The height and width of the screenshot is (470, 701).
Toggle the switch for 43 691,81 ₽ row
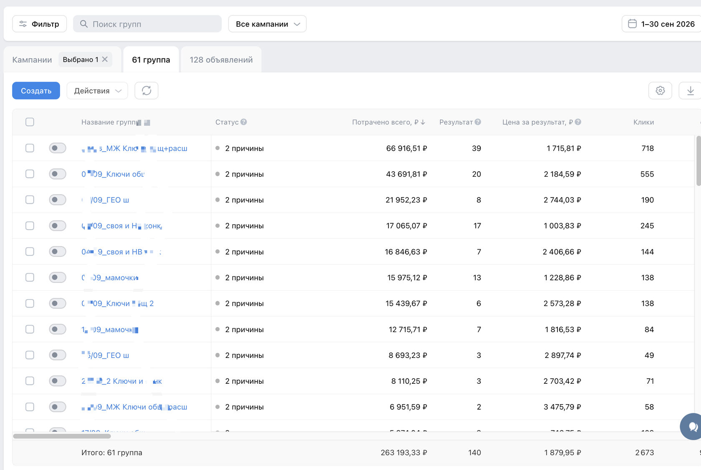tap(58, 174)
